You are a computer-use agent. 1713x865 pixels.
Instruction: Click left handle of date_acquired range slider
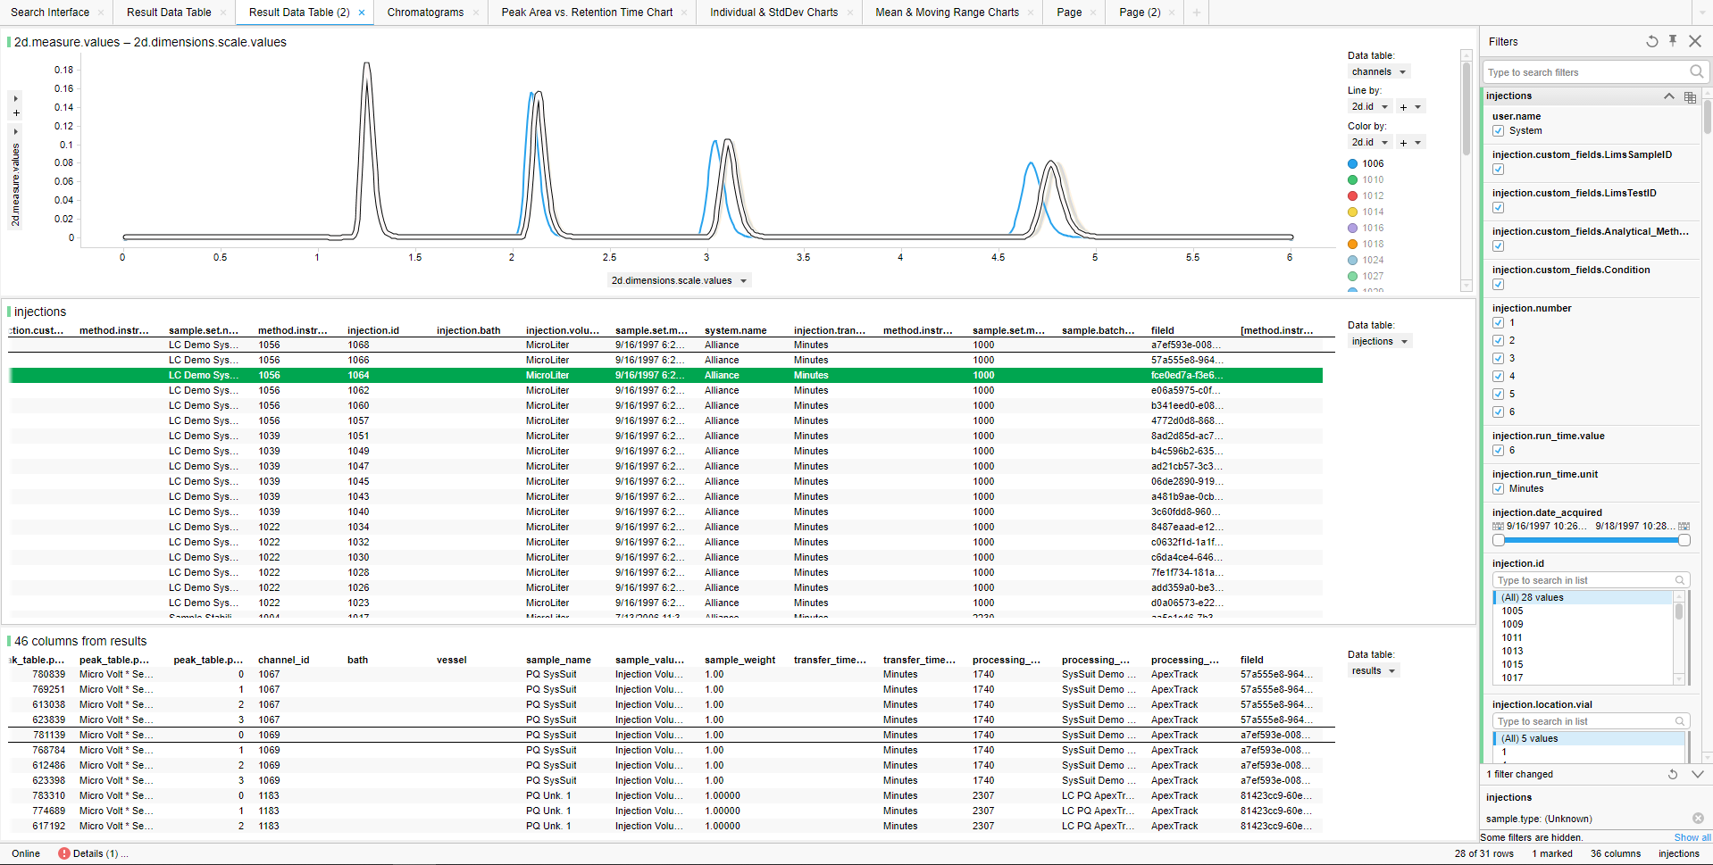tap(1499, 540)
